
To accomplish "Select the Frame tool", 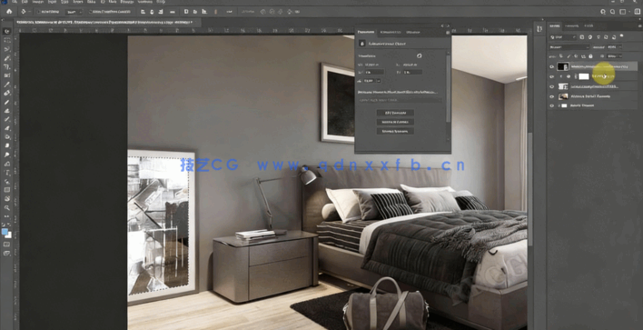I will point(7,75).
